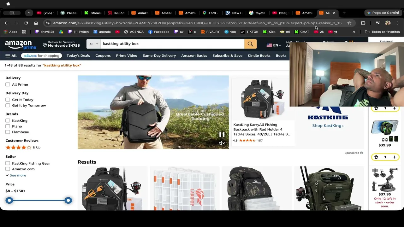
Task: Open the Chrome three-dot menu
Action: (x=398, y=23)
